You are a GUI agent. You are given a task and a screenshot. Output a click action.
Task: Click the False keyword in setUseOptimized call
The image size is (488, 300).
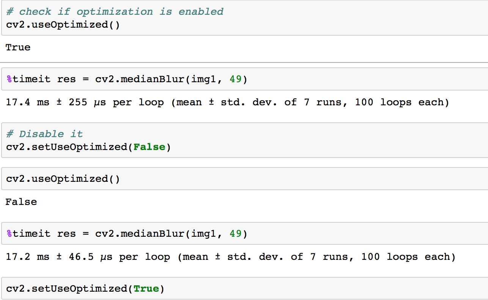[x=150, y=147]
